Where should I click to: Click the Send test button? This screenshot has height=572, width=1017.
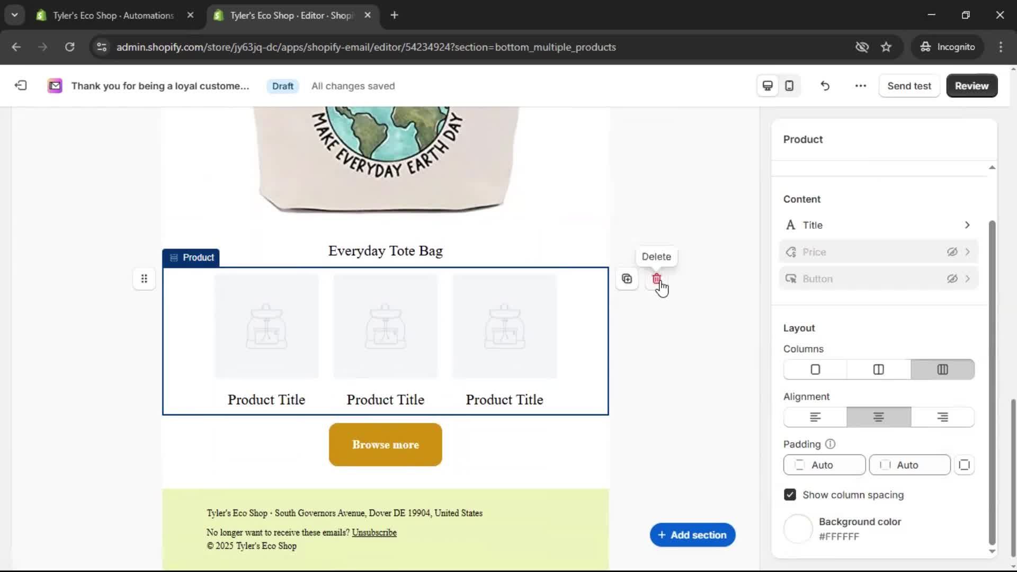[909, 85]
